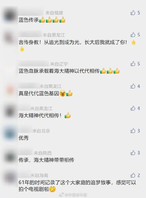Click the blurred username beside '来自福建'

(x=31, y=12)
